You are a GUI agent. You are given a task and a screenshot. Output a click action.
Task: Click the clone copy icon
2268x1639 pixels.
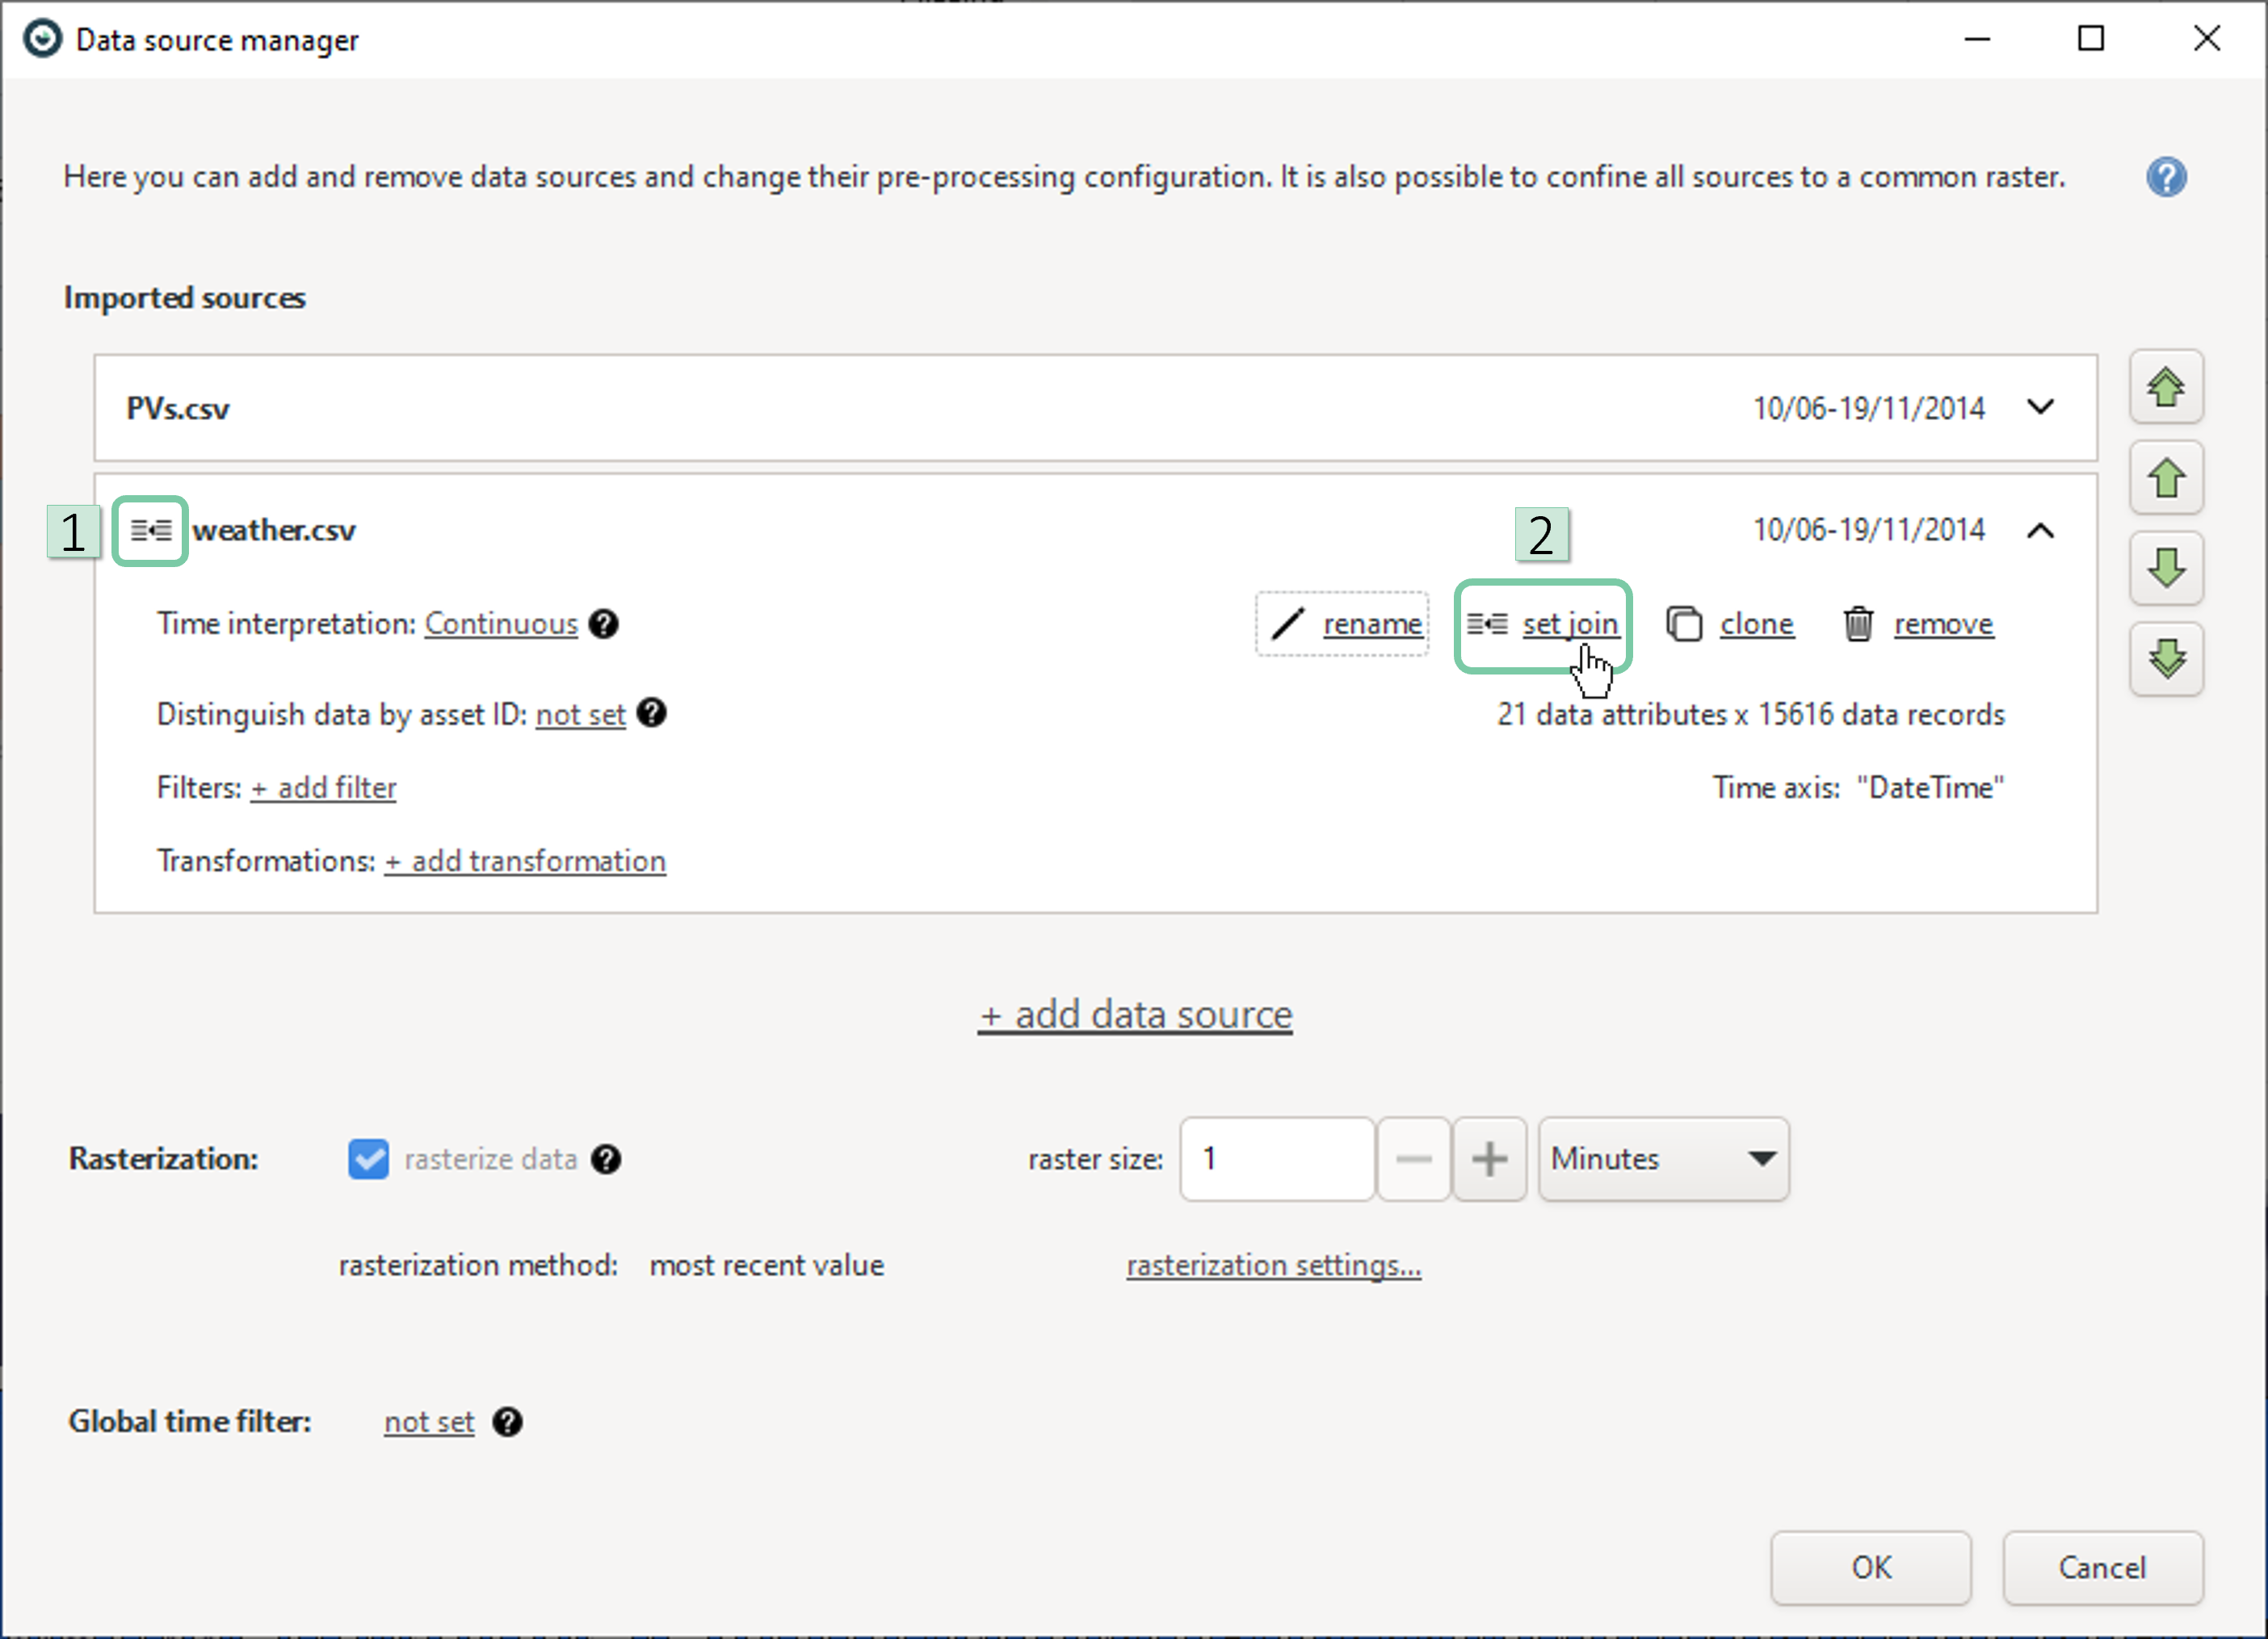1684,624
